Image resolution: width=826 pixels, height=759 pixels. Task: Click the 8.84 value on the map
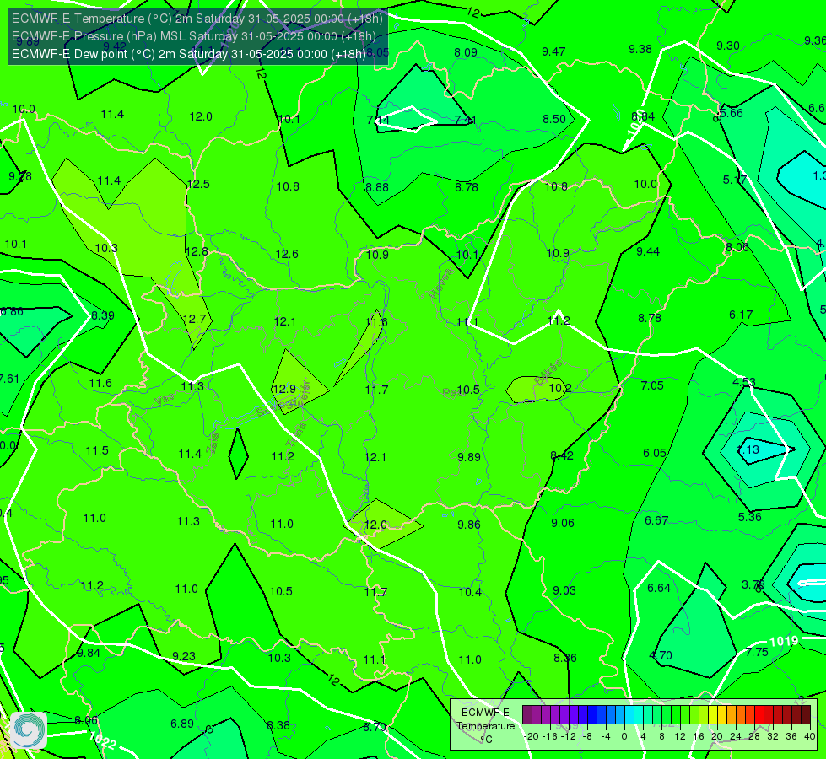tap(643, 116)
